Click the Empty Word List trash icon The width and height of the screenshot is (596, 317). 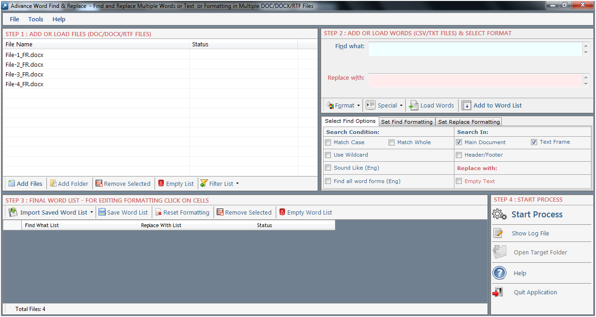282,212
